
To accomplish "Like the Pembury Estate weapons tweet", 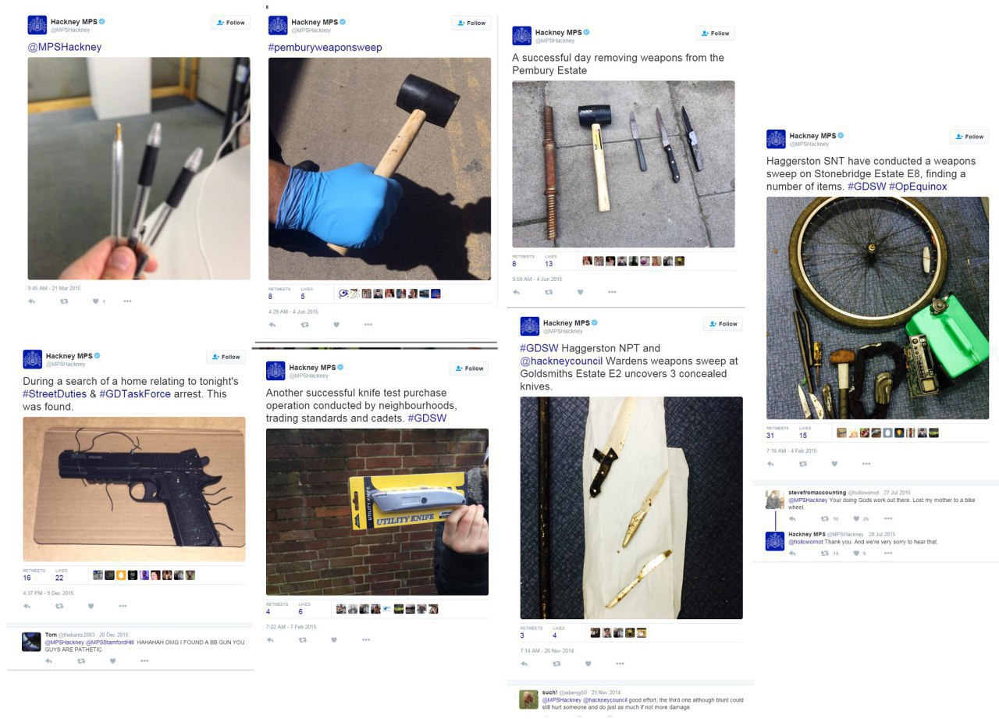I will coord(580,292).
